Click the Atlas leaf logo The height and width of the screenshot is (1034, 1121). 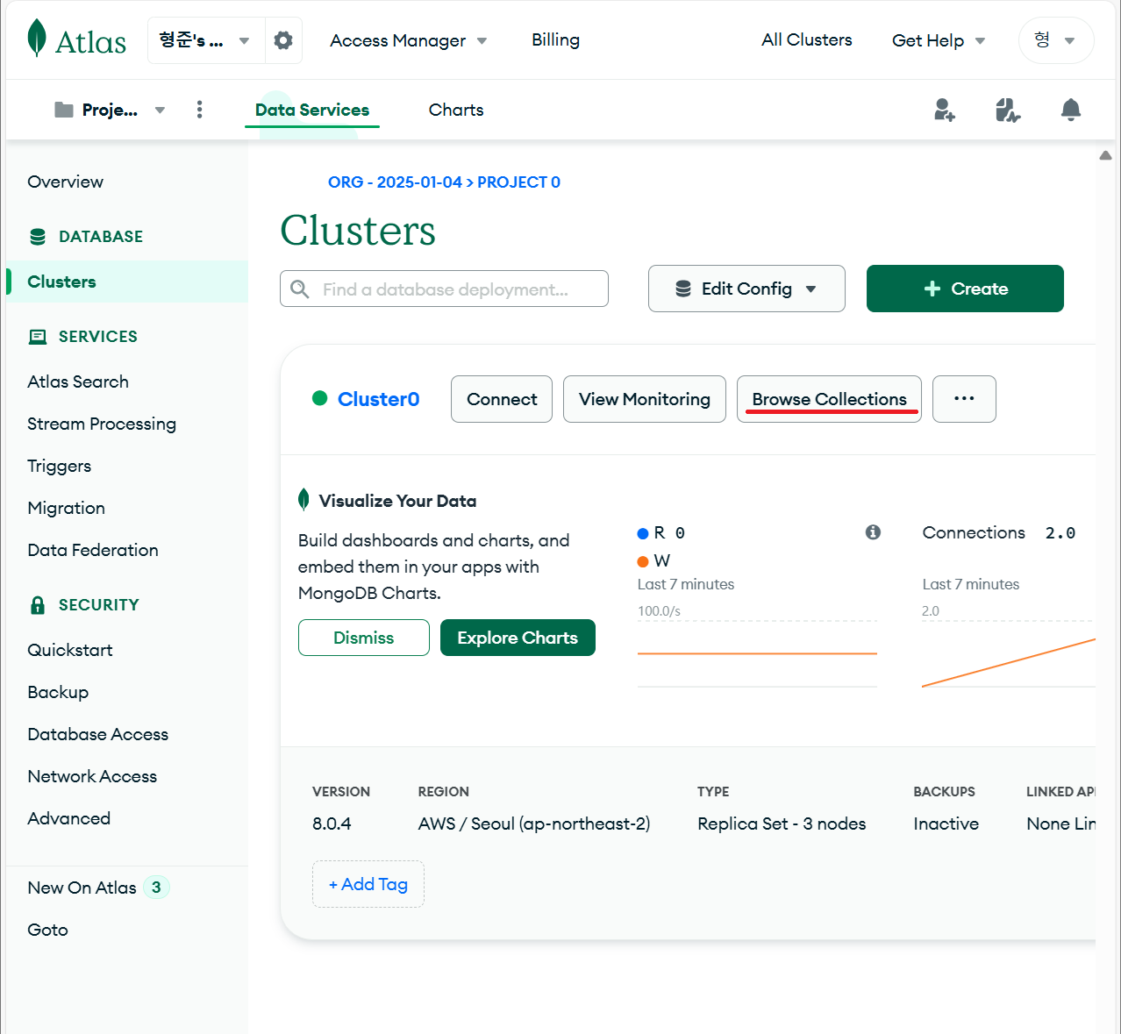(x=37, y=39)
